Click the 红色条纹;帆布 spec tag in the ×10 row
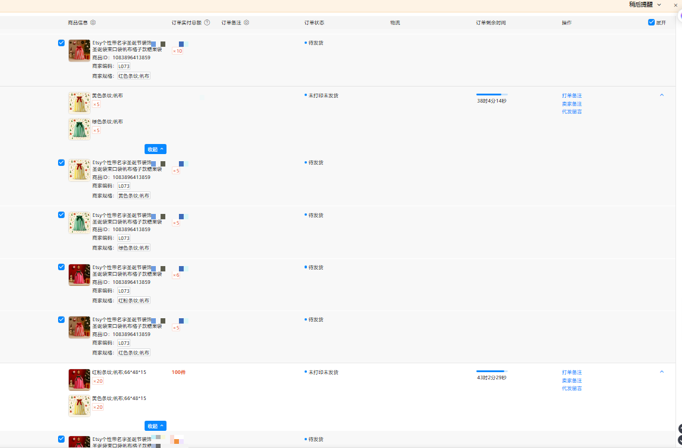 (x=134, y=76)
